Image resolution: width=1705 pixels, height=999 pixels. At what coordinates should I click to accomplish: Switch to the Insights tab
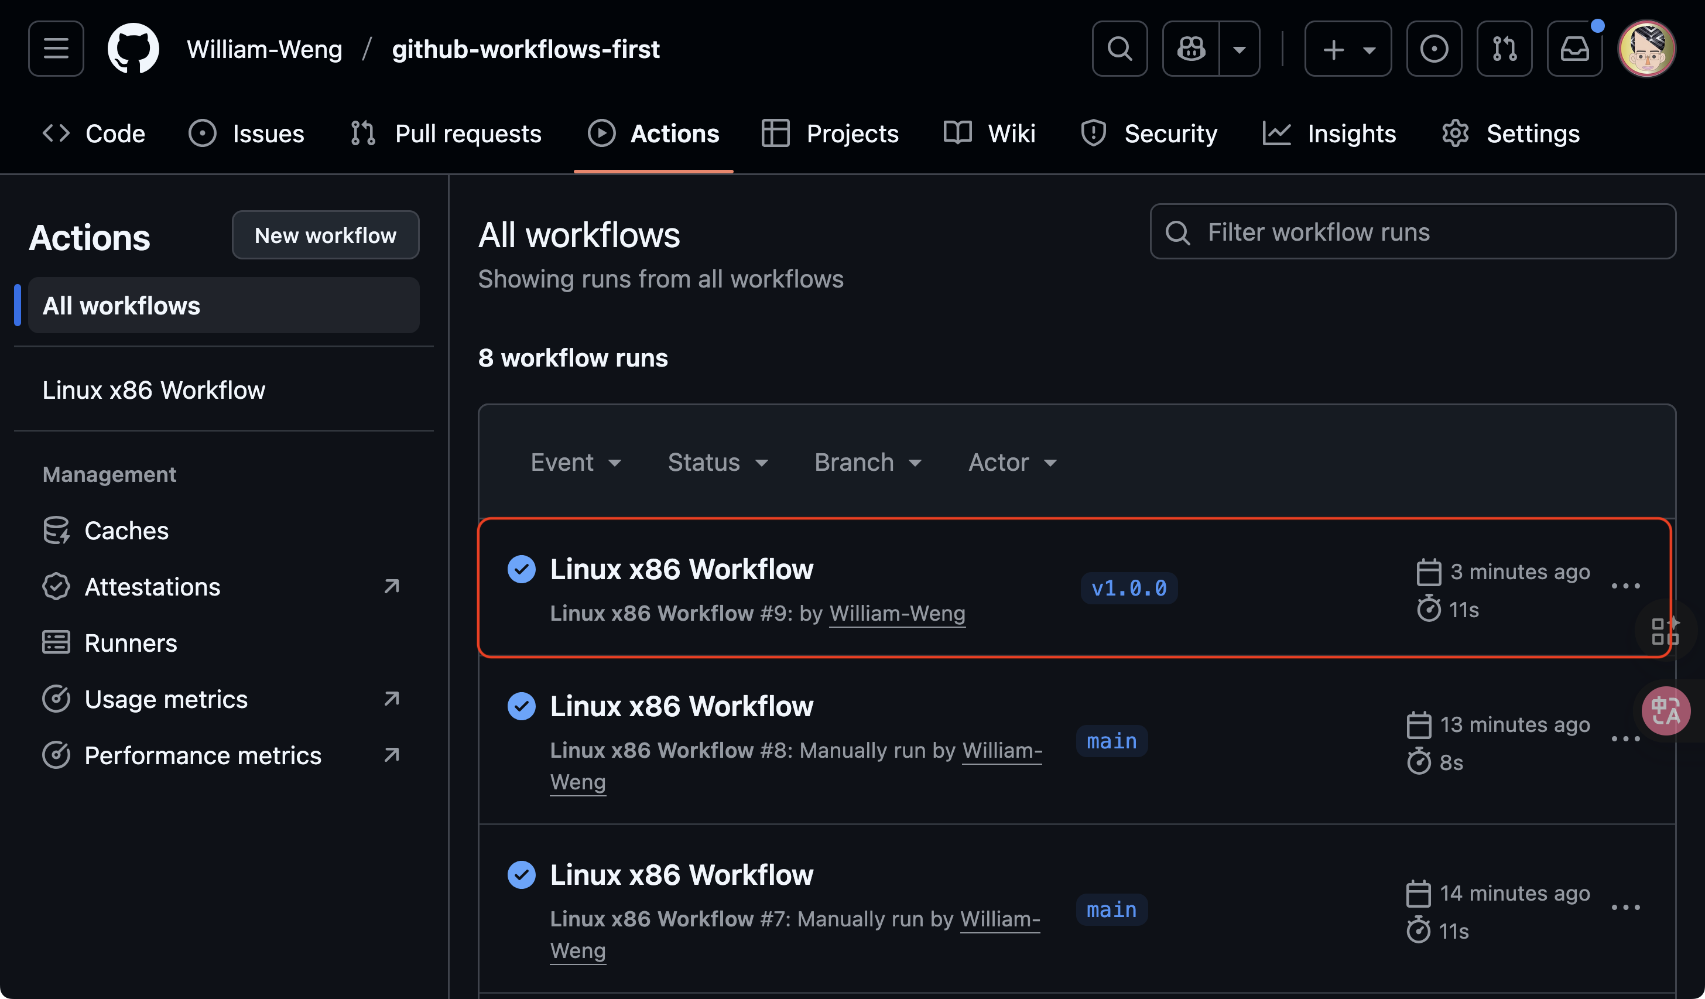point(1329,134)
